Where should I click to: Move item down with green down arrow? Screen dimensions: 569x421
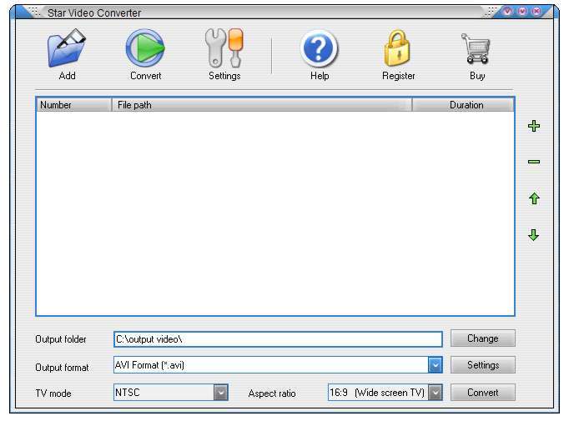[534, 235]
